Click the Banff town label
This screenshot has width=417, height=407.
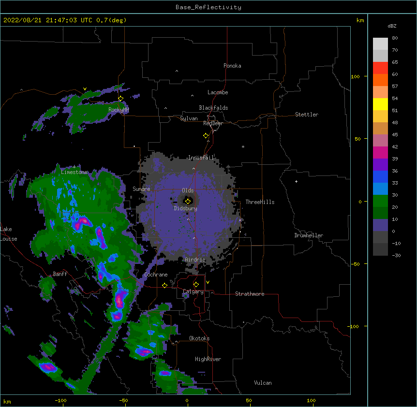[60, 274]
